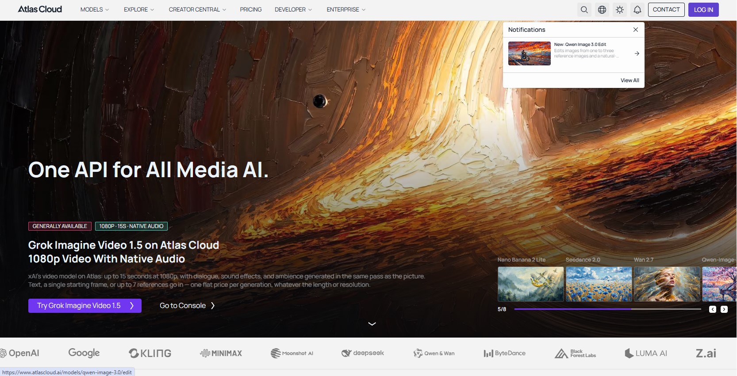Image resolution: width=737 pixels, height=376 pixels.
Task: Select the KLING provider logo
Action: click(x=150, y=353)
